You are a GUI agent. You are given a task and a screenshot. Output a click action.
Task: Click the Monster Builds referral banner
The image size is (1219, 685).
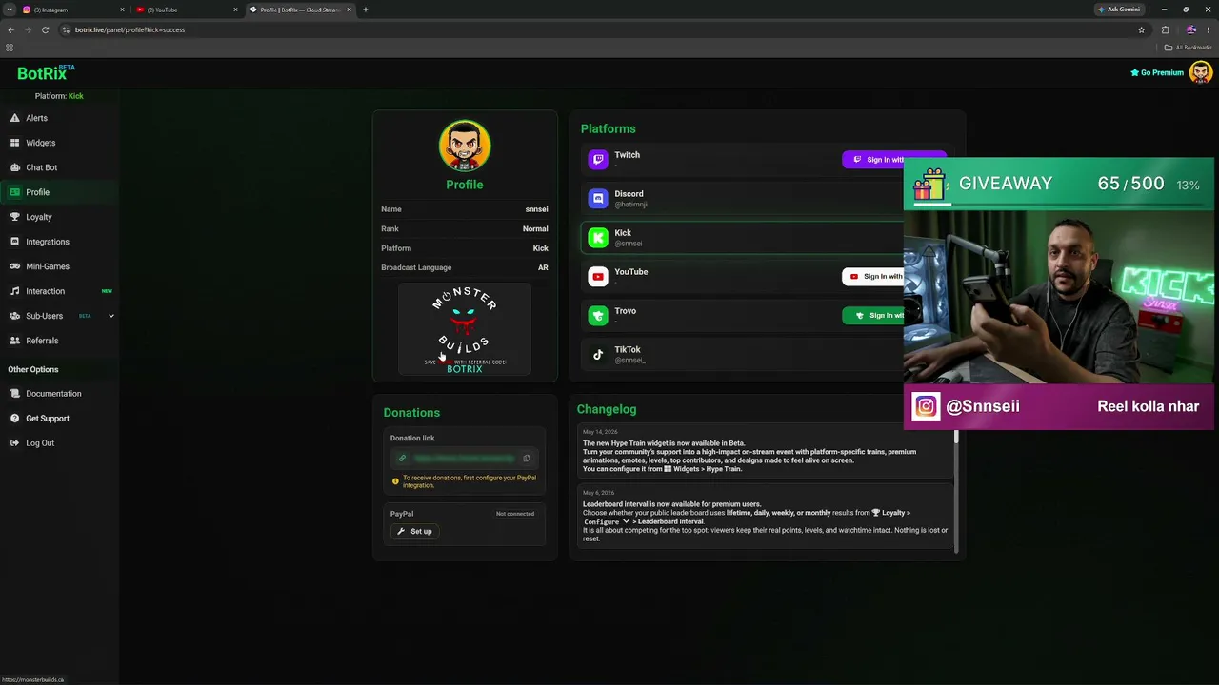pos(465,329)
